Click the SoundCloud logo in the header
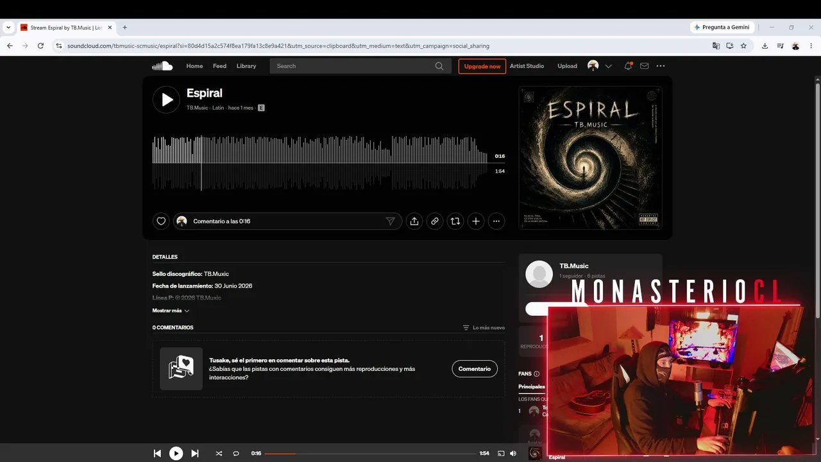The height and width of the screenshot is (462, 821). click(162, 66)
